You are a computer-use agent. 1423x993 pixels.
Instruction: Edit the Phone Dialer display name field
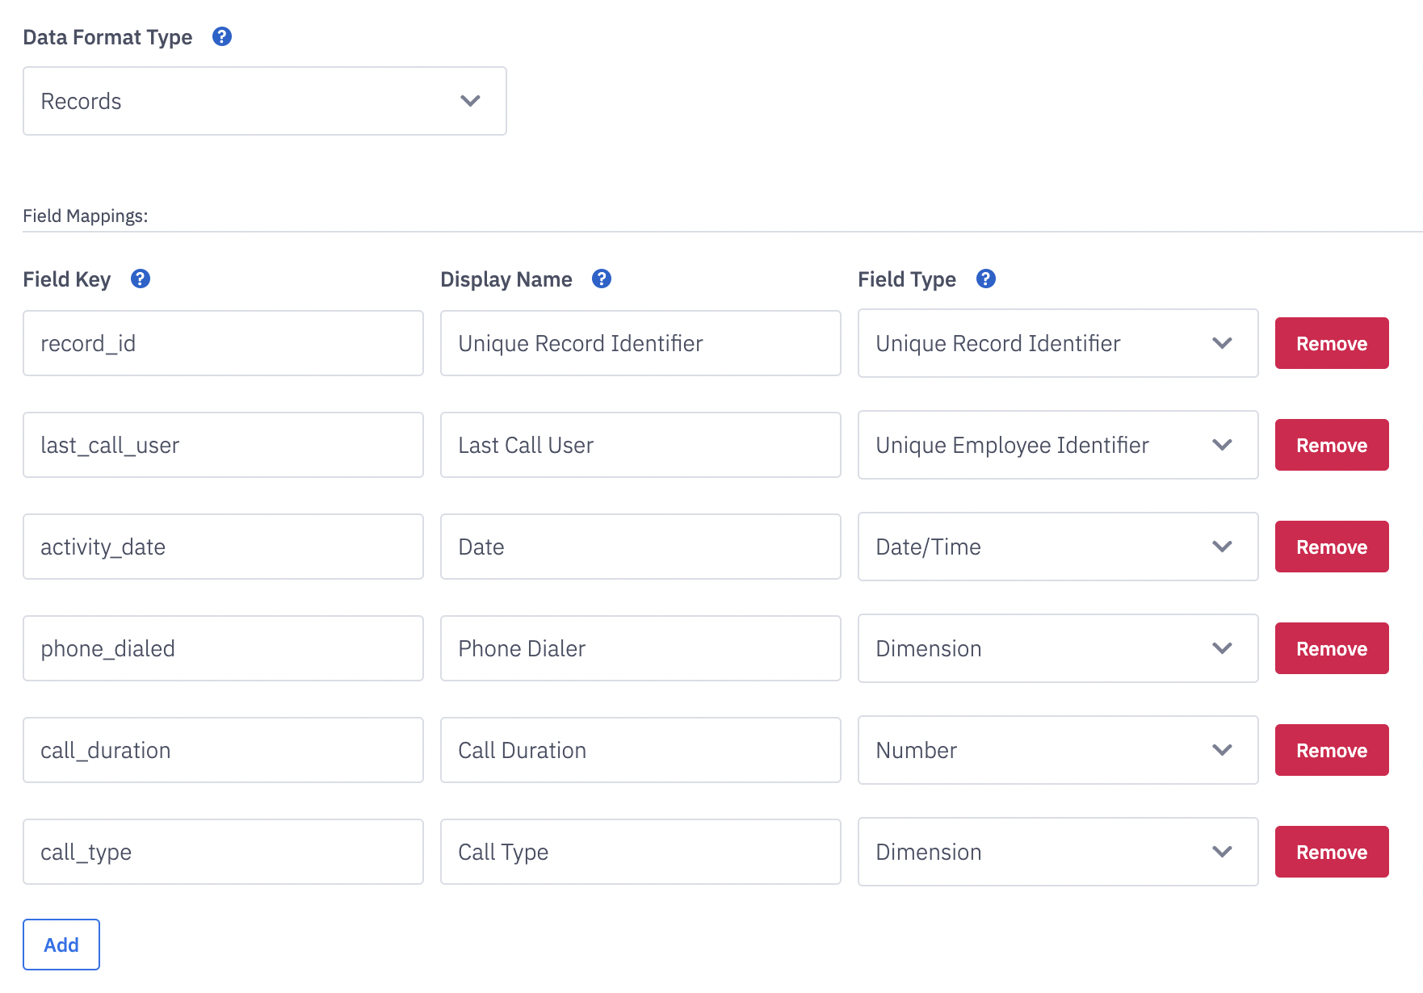(x=640, y=648)
